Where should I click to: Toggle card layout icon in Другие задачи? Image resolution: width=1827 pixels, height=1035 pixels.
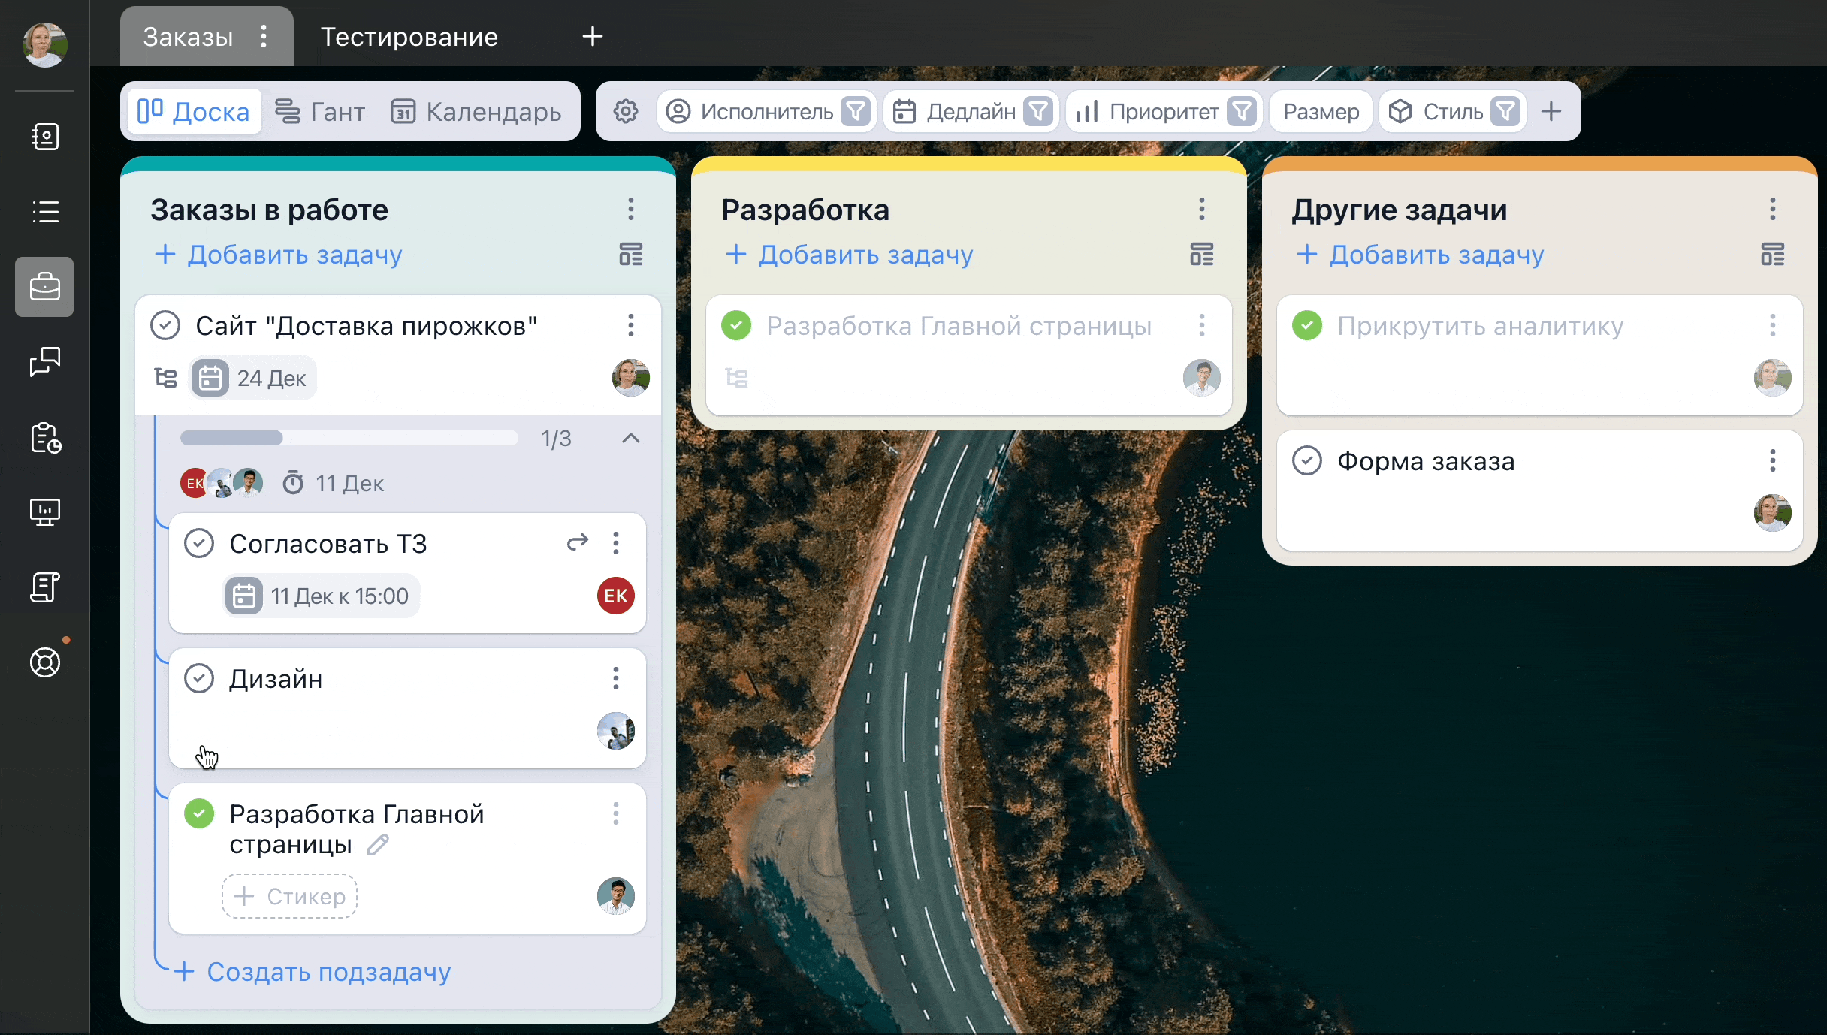[1773, 255]
